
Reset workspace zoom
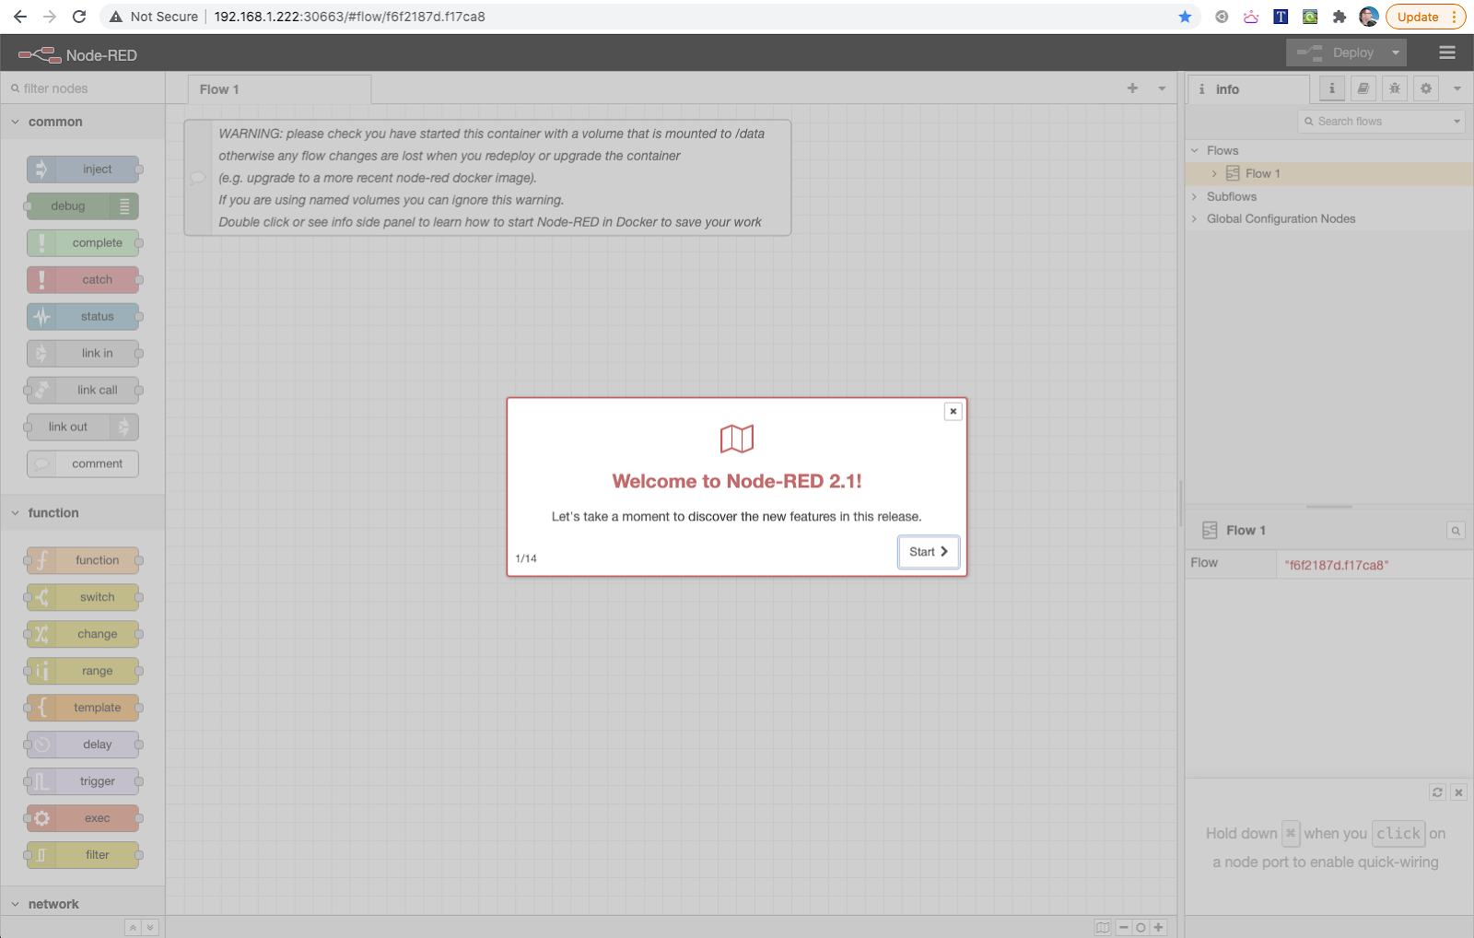pos(1141,927)
